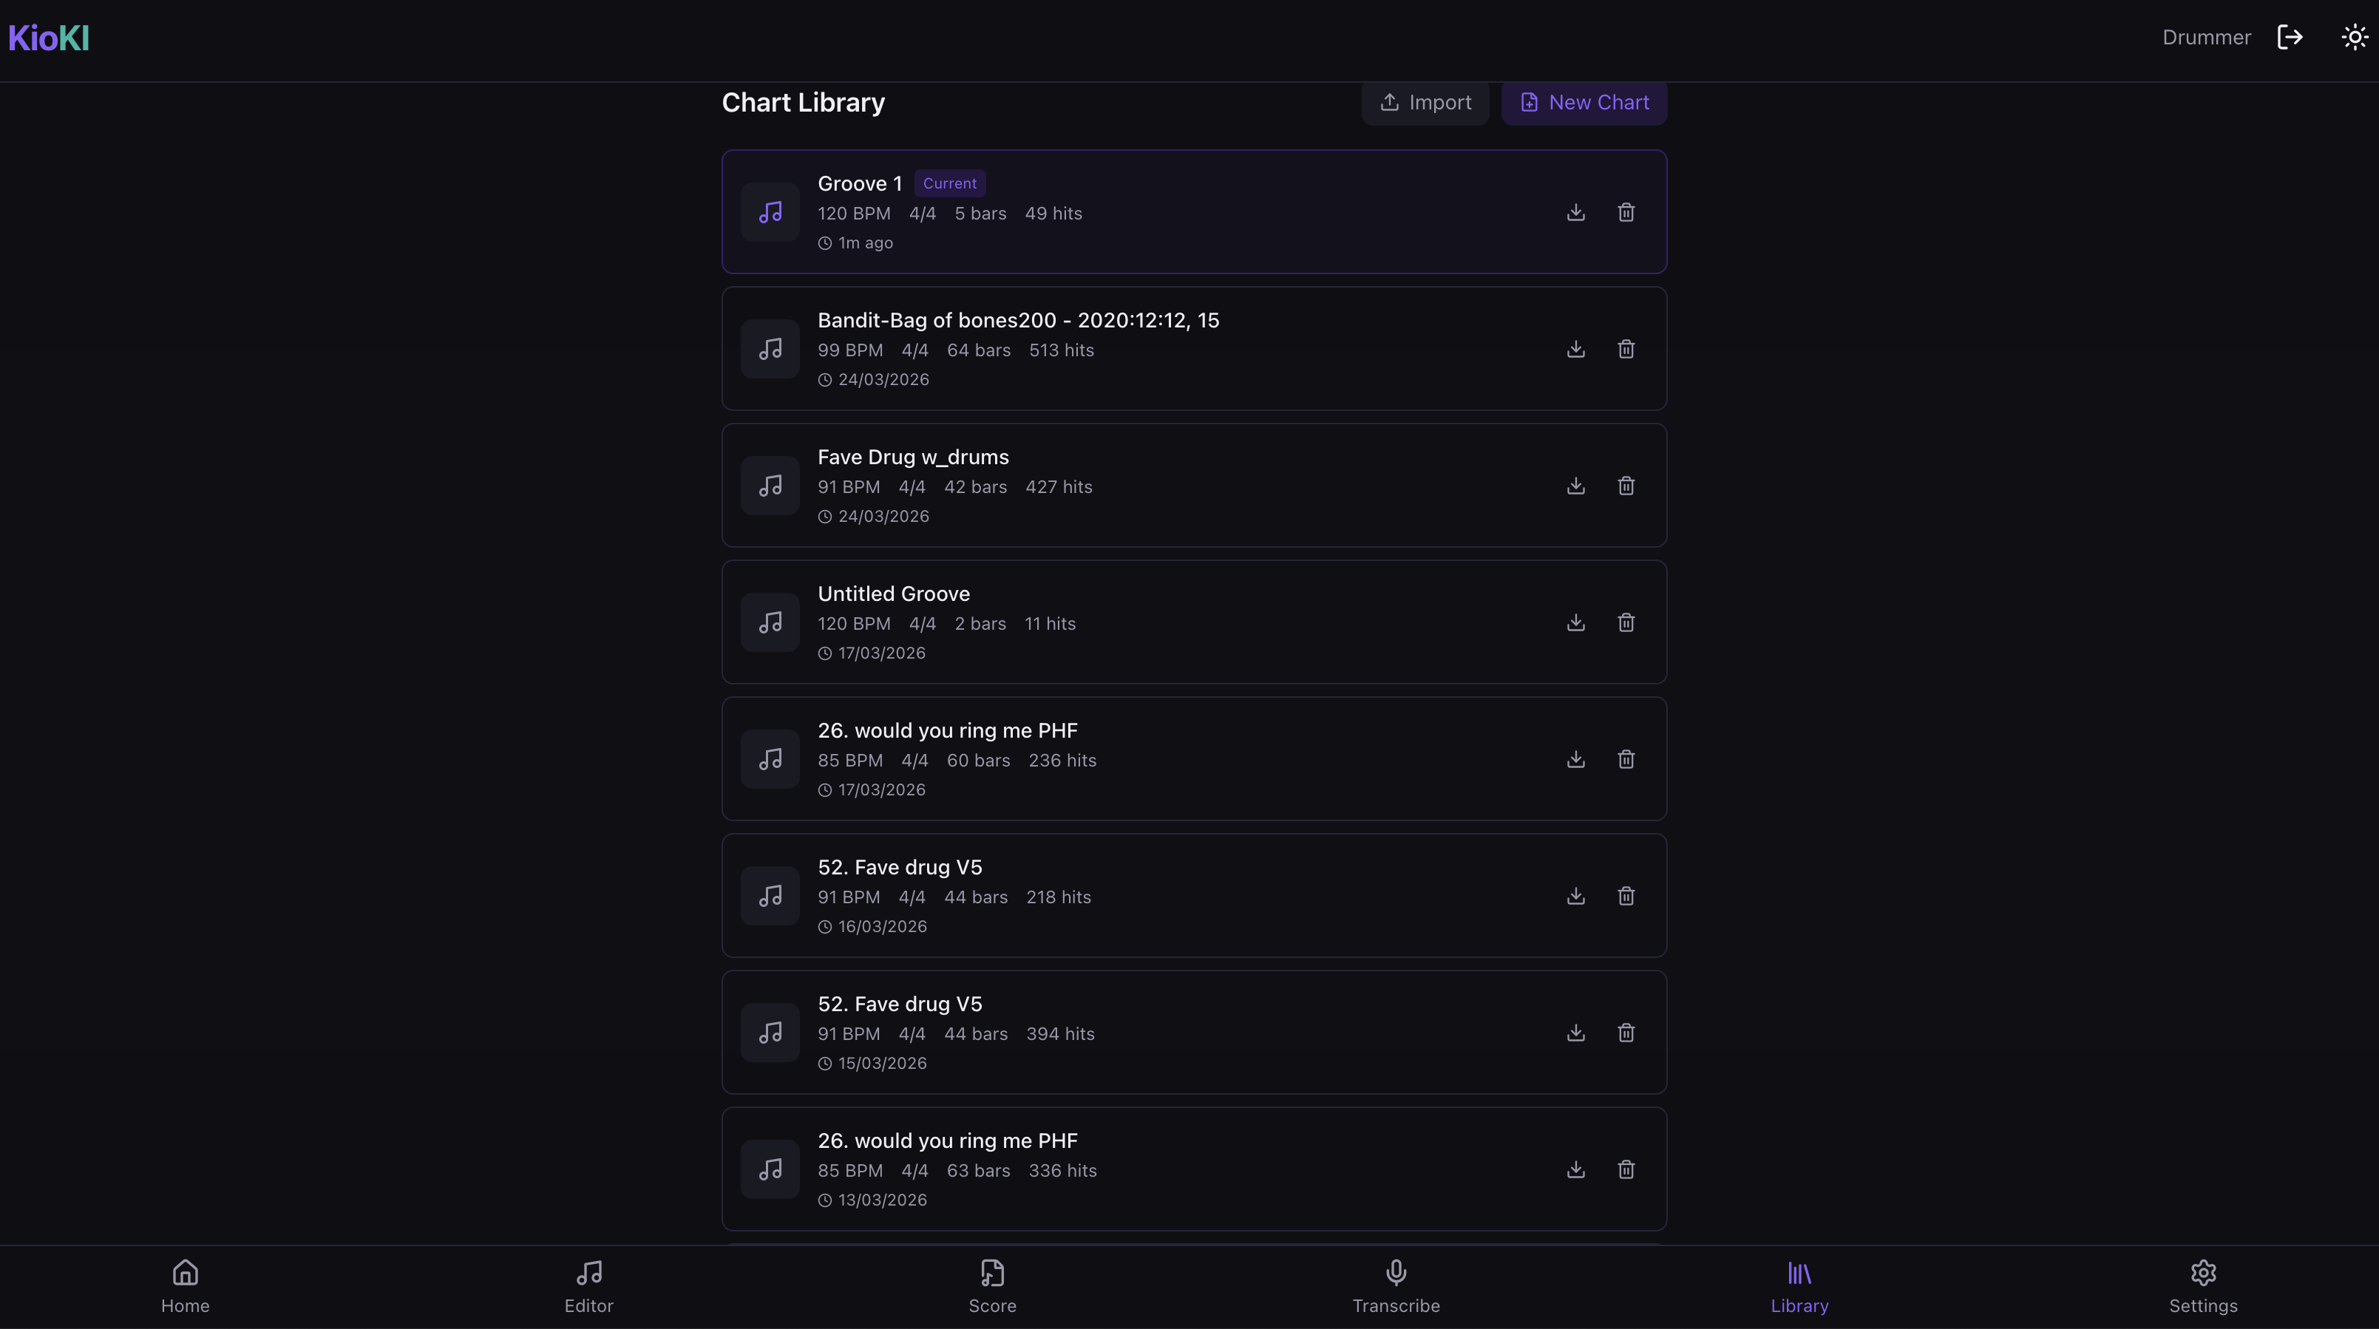
Task: Delete the Fave Drug w_drums chart
Action: (x=1626, y=486)
